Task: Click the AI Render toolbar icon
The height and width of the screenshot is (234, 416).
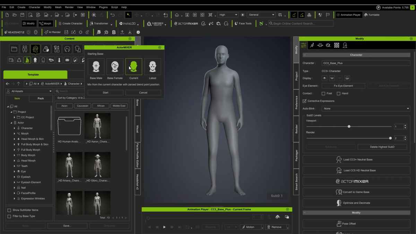Action: tap(52, 32)
